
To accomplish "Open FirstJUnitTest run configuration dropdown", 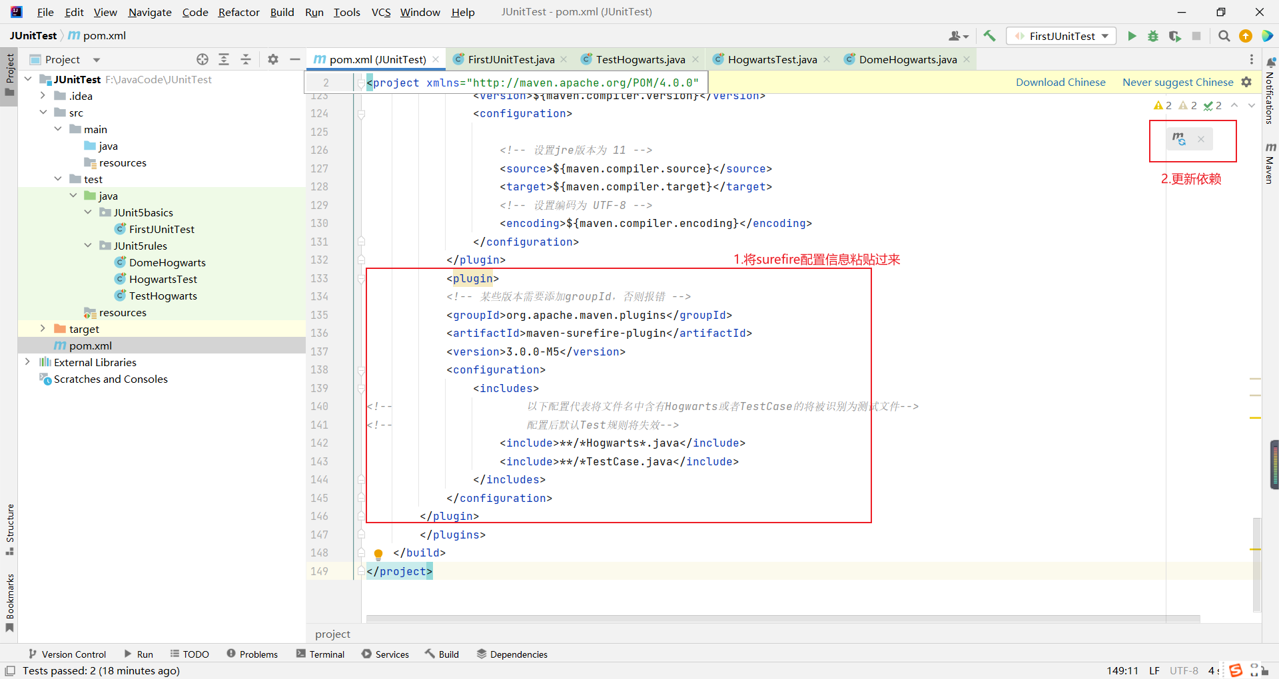I will [1061, 36].
